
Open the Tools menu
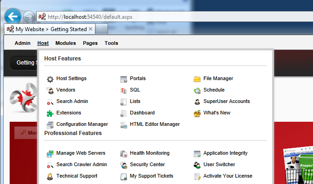coord(111,43)
